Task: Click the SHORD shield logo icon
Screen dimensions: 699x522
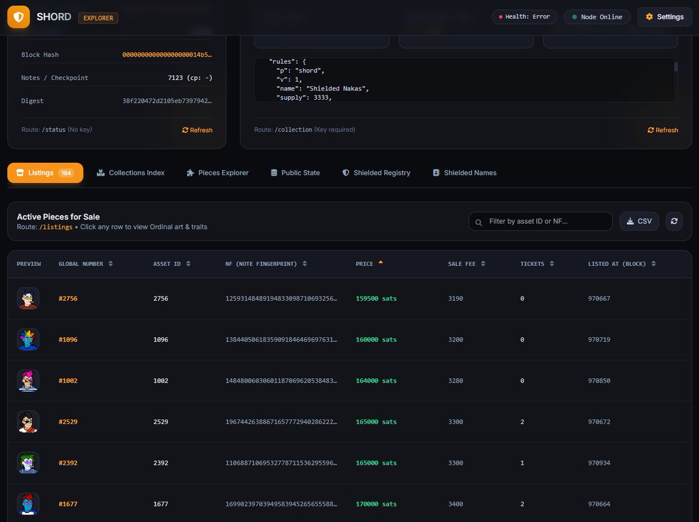Action: pyautogui.click(x=18, y=17)
